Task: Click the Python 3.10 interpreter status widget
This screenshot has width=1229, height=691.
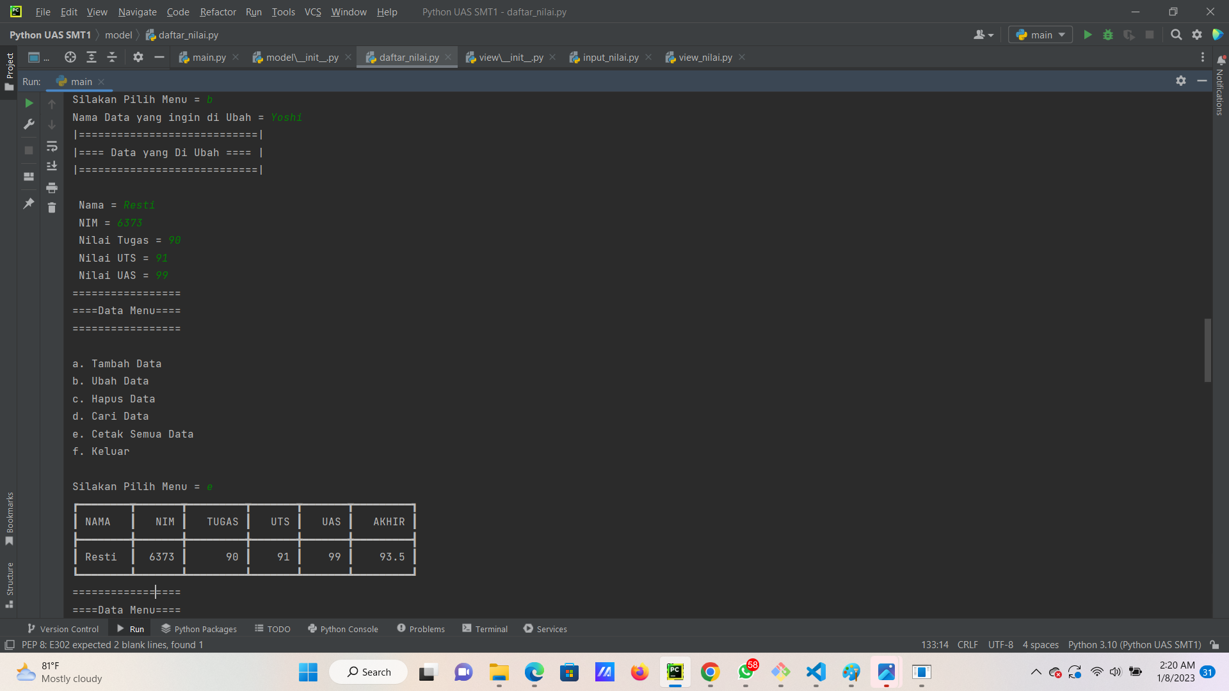Action: coord(1134,645)
